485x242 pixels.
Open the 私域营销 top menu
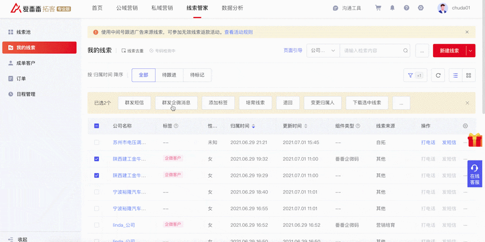[162, 8]
